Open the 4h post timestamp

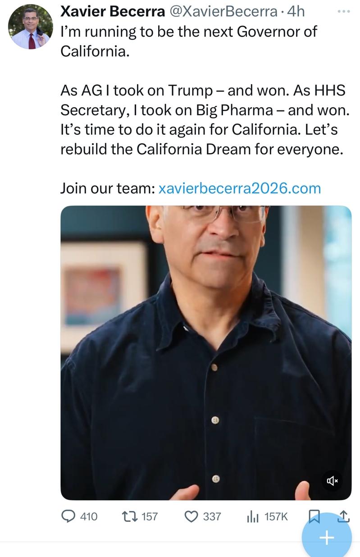296,11
